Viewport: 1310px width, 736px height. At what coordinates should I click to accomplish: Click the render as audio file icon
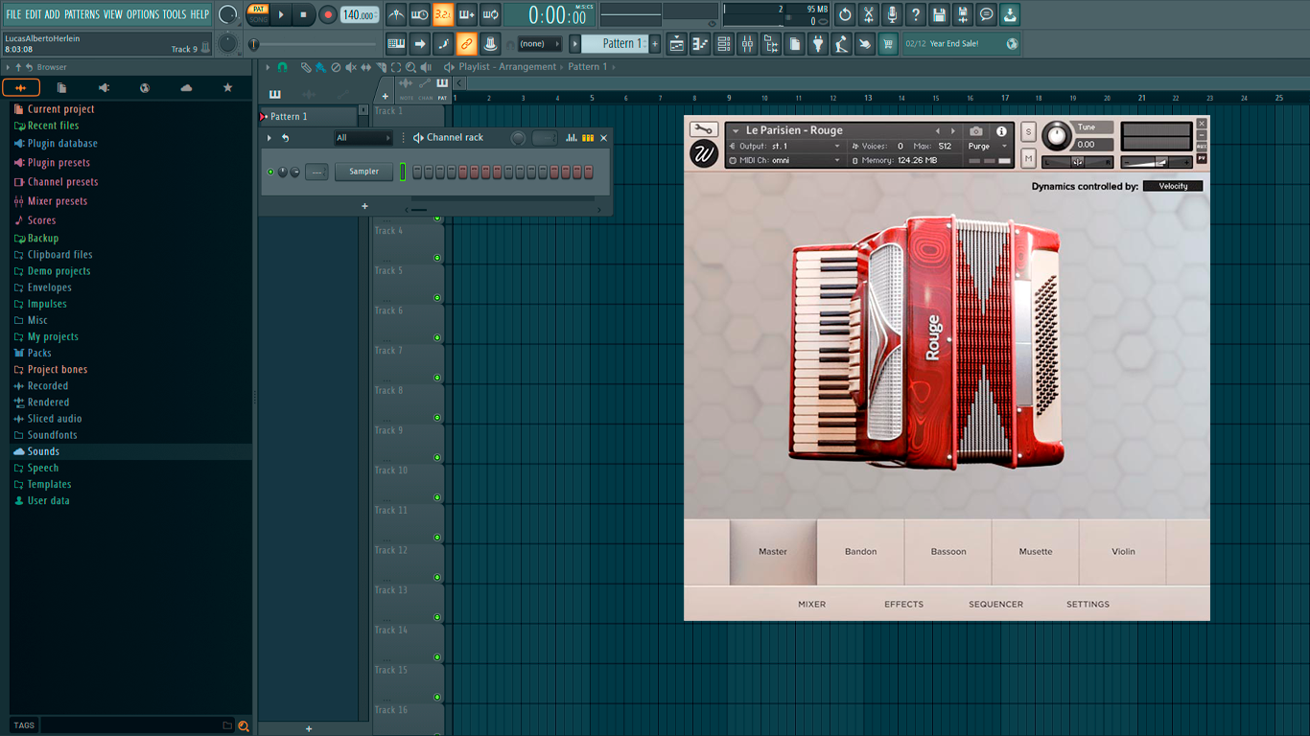963,14
